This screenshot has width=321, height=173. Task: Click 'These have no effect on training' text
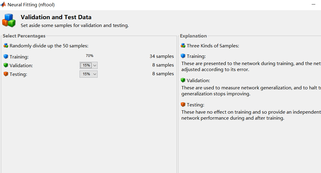pyautogui.click(x=251, y=112)
